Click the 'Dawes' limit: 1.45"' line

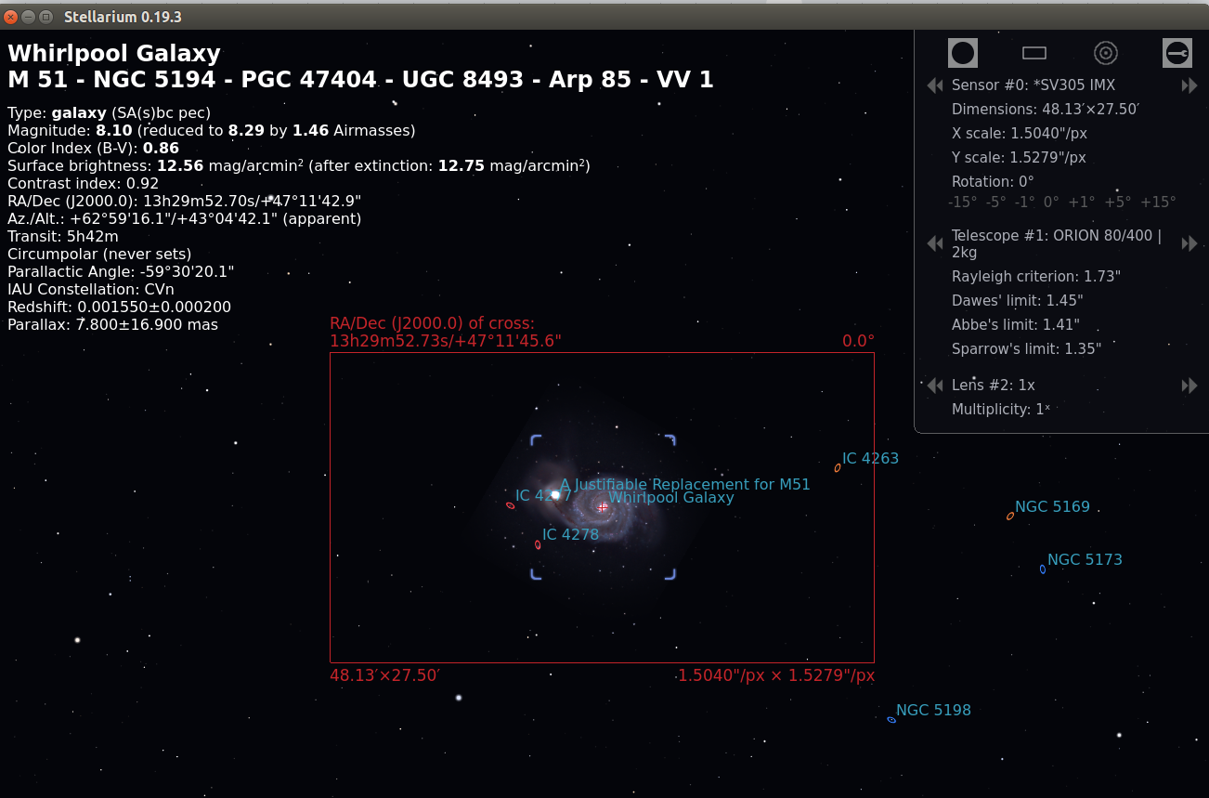pos(1018,301)
